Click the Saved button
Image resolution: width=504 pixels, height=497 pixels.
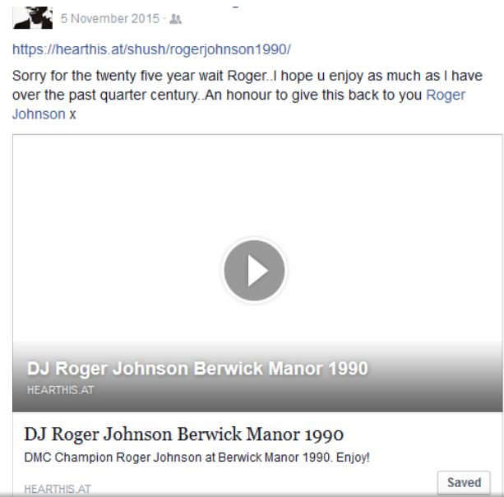coord(464,482)
